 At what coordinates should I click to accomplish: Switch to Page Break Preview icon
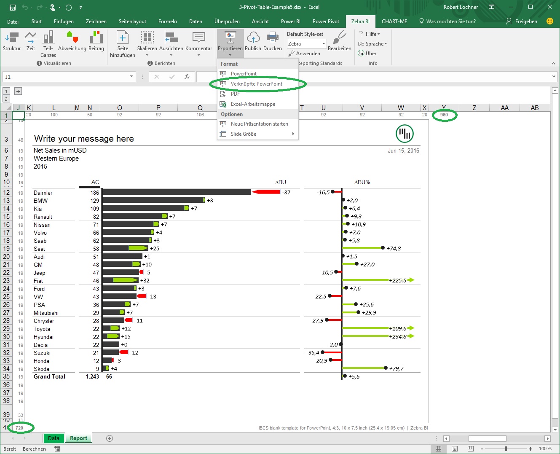[x=471, y=449]
